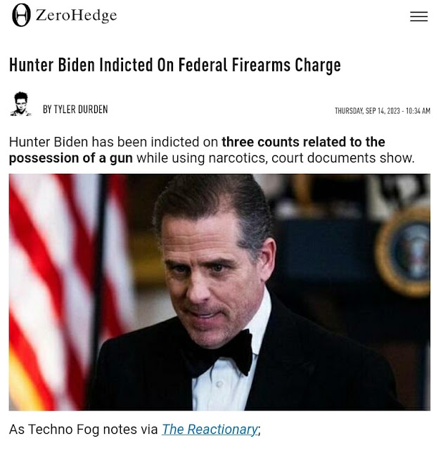Click the 'possession of a gun' bold text
The image size is (436, 450).
(x=71, y=158)
